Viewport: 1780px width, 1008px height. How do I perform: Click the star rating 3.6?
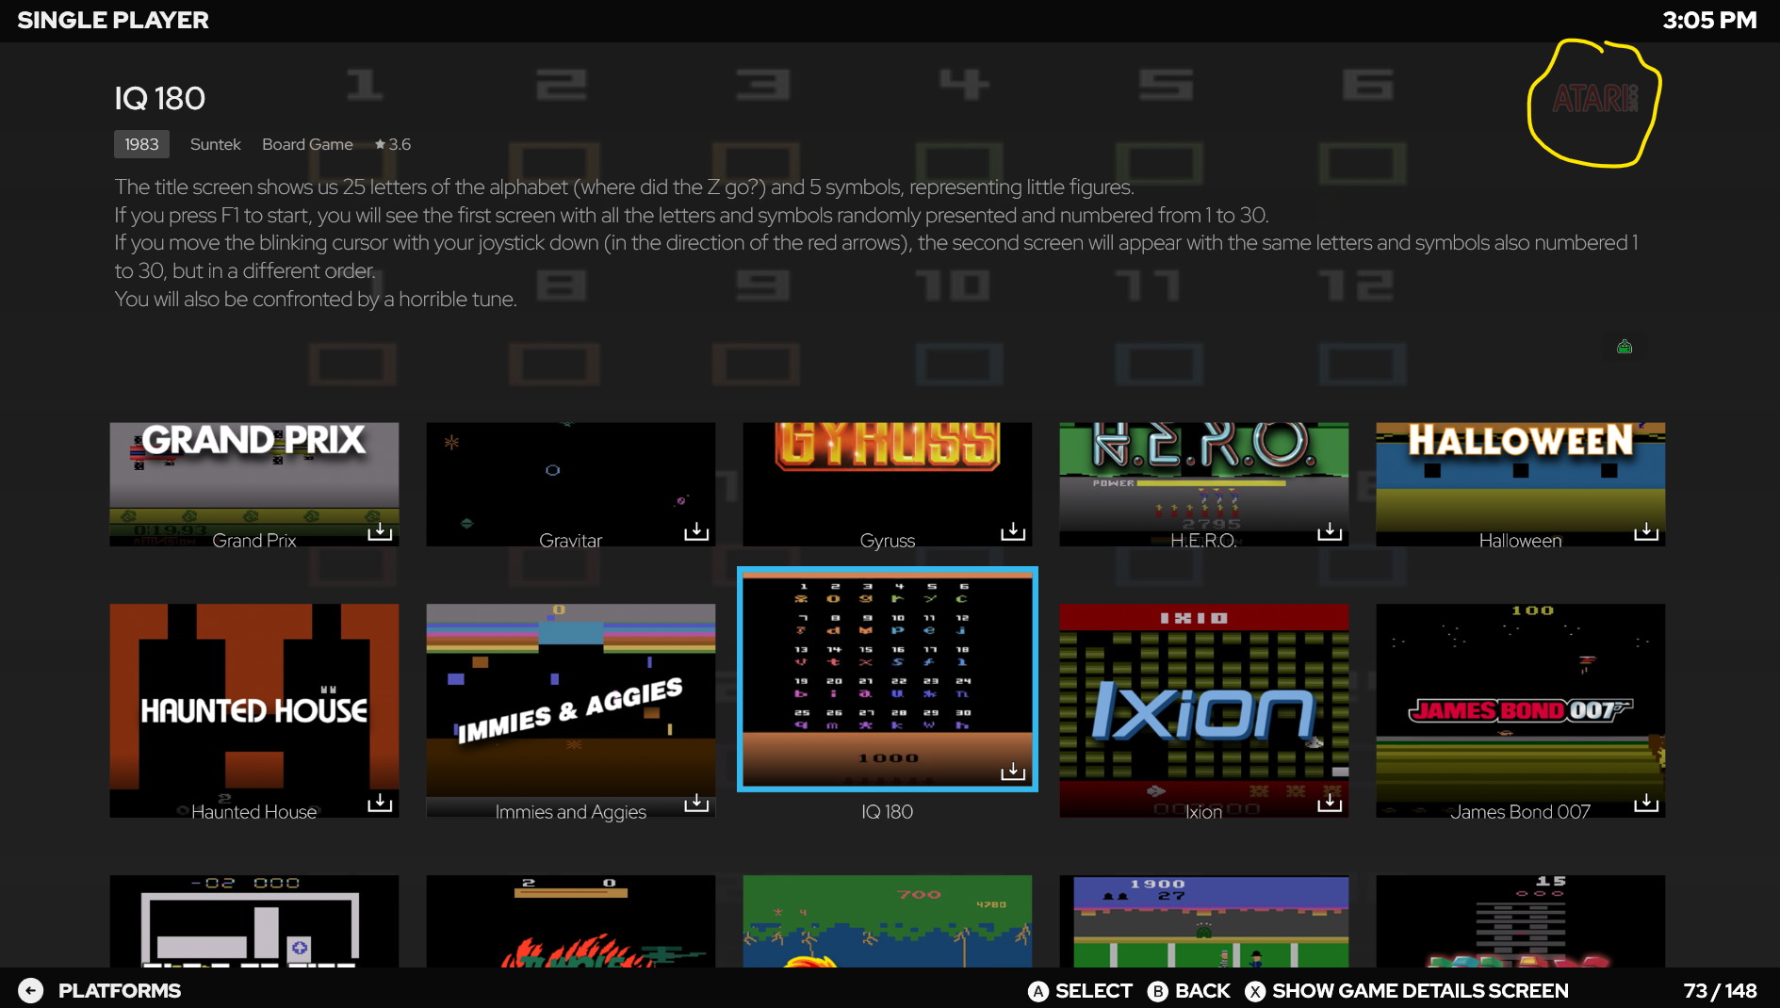(393, 144)
